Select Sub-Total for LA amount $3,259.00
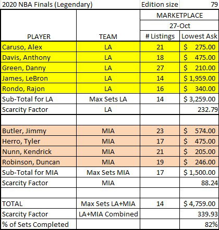This screenshot has width=219, height=230. (x=199, y=99)
